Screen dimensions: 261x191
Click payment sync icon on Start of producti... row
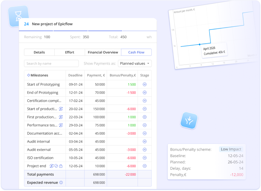61,109
